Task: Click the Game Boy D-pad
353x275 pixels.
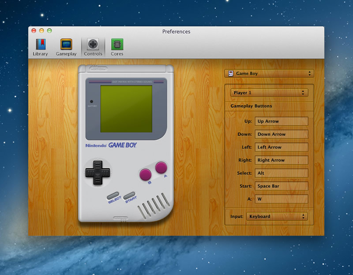Action: pos(98,172)
